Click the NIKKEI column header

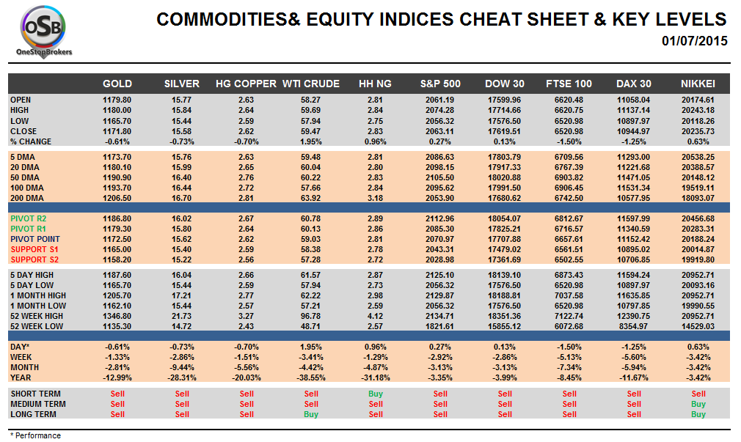tap(698, 84)
